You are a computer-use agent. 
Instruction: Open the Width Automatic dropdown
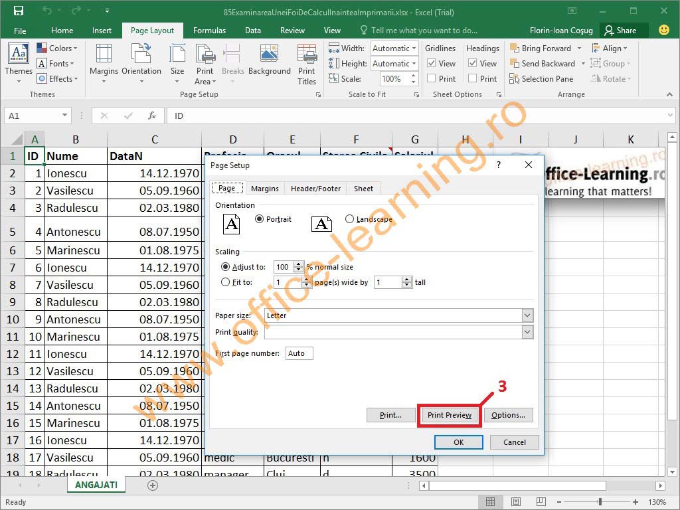coord(414,48)
